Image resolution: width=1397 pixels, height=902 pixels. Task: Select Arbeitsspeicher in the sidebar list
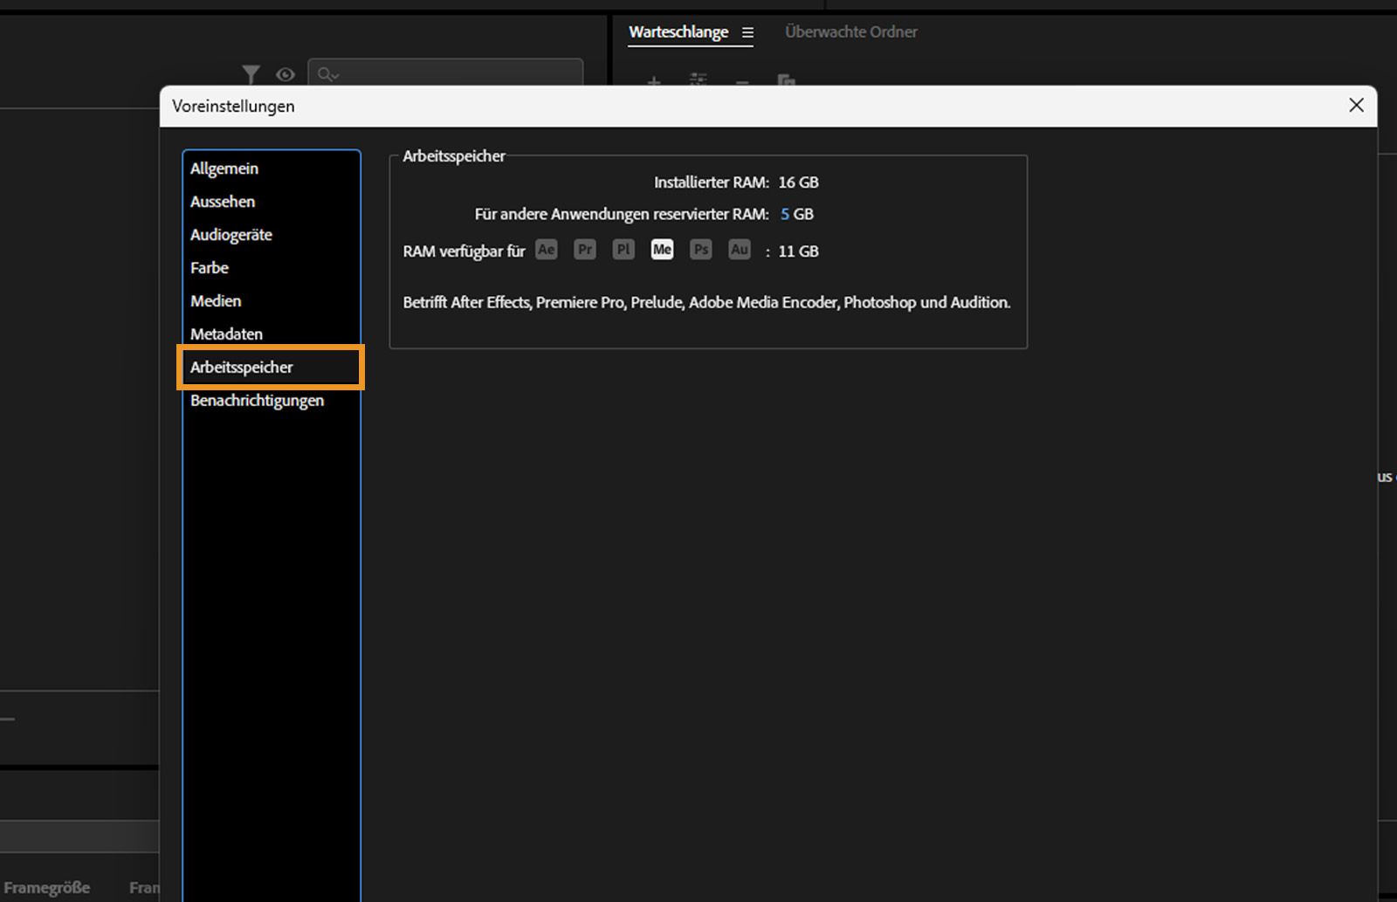272,368
